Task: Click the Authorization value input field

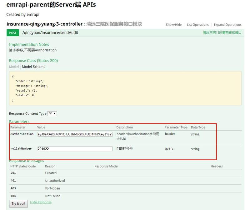Action: (75, 134)
